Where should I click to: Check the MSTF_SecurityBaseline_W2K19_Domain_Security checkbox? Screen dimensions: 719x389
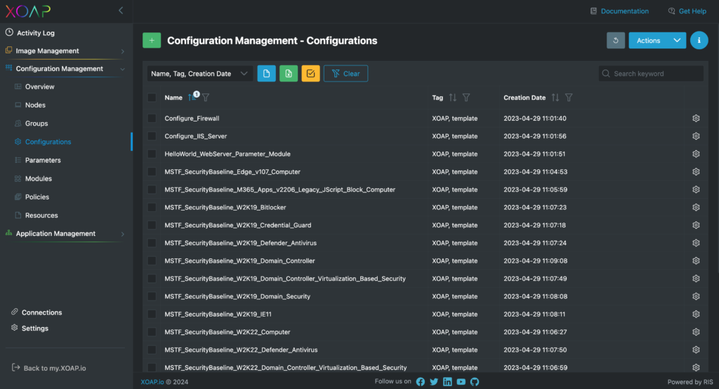pos(152,296)
